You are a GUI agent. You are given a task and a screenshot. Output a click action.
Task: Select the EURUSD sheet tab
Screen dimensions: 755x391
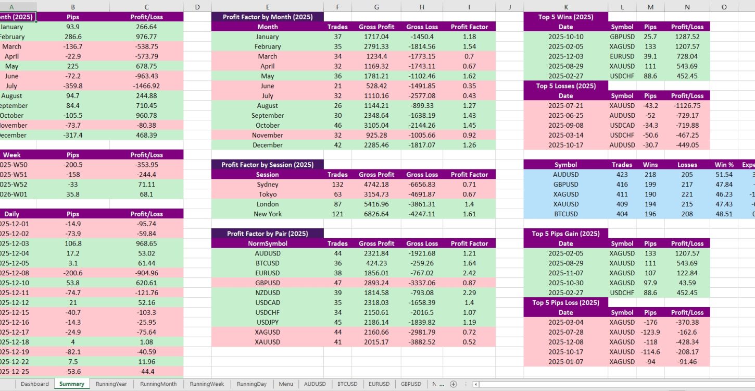[x=379, y=384]
